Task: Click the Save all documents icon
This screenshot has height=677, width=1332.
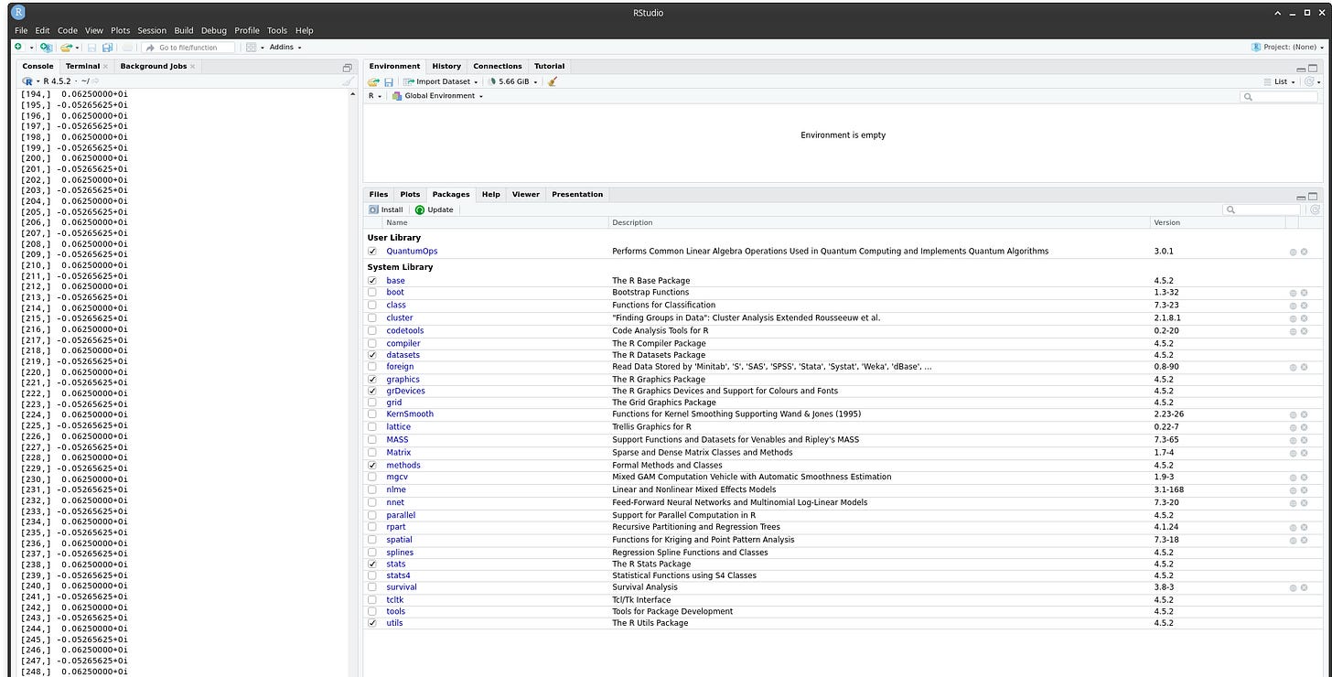Action: pos(107,47)
